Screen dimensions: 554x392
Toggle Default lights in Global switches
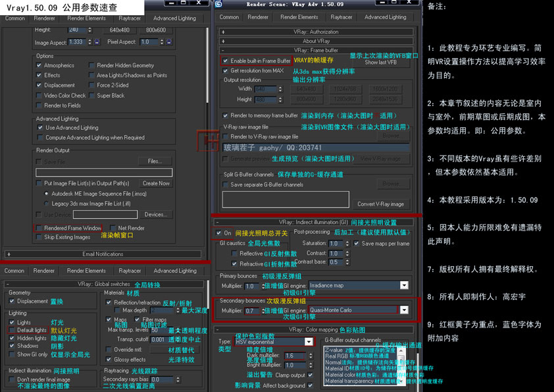[x=12, y=330]
